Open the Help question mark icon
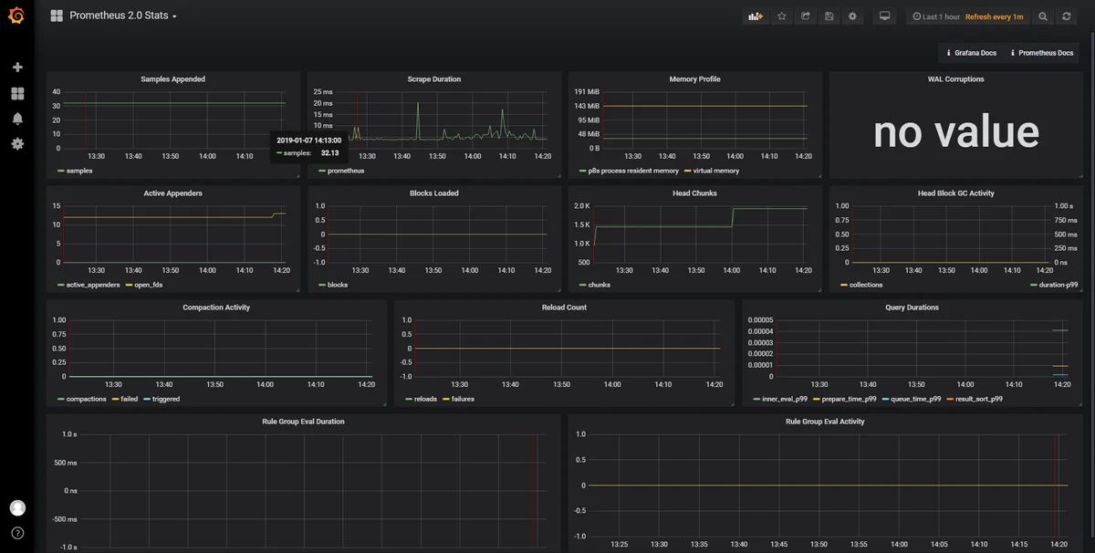 17,533
